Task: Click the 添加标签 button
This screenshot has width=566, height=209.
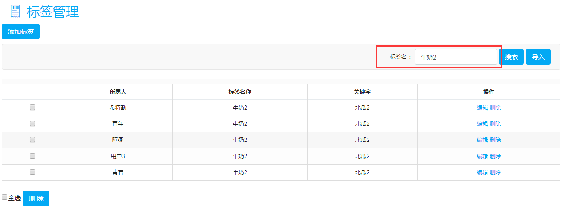Action: coord(21,31)
